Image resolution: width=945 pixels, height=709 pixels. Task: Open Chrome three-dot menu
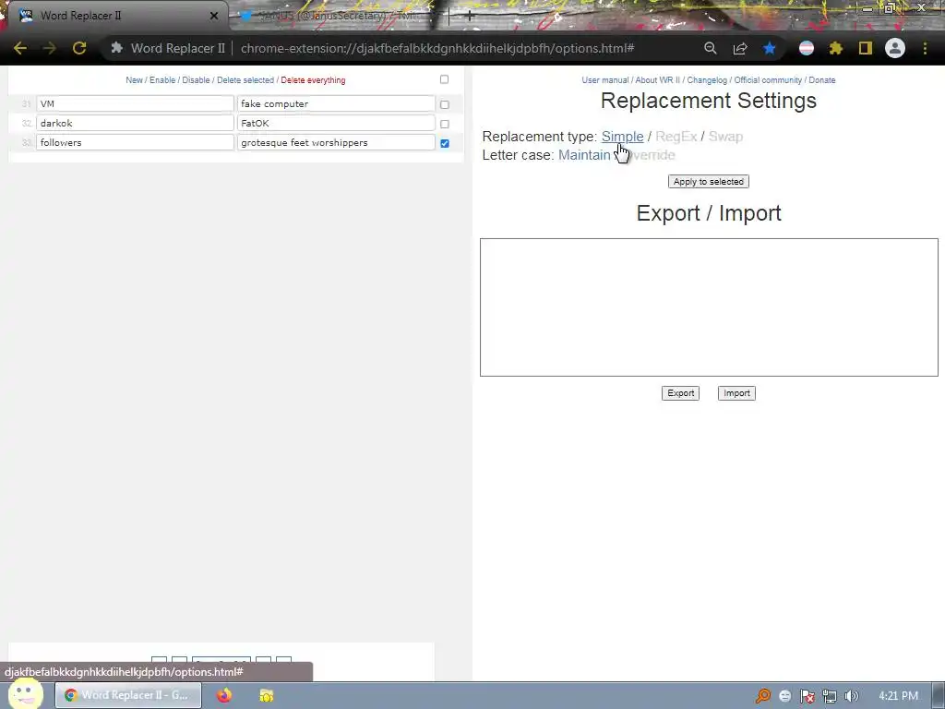tap(925, 48)
